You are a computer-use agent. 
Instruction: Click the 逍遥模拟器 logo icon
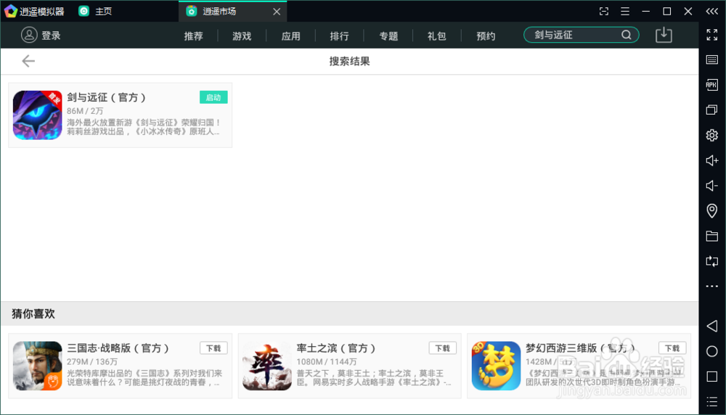[10, 11]
